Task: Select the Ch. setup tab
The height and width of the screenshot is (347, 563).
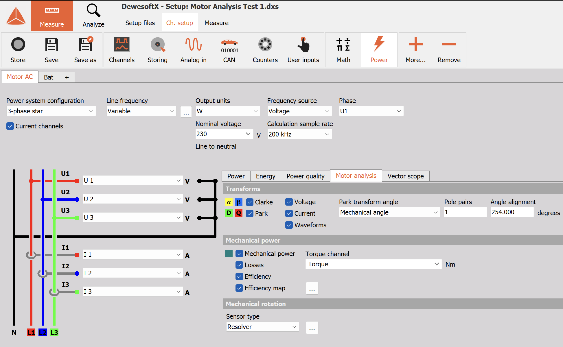Action: point(180,23)
